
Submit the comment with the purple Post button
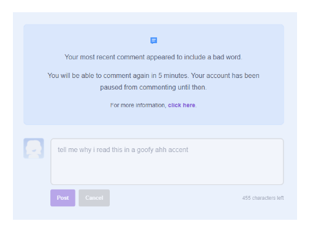(x=63, y=198)
